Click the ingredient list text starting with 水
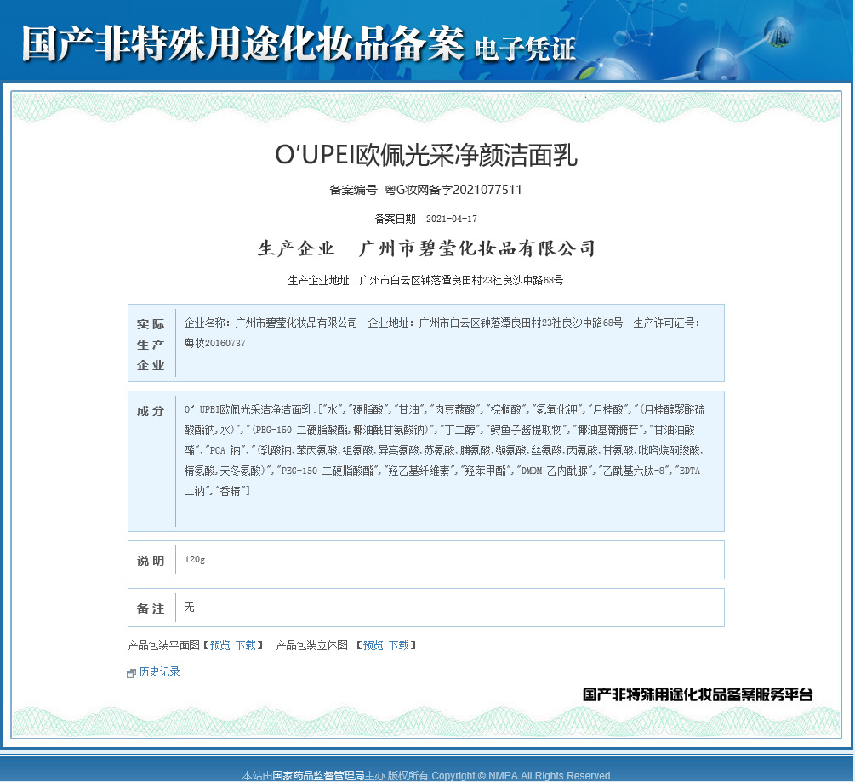The width and height of the screenshot is (855, 782). tap(444, 450)
